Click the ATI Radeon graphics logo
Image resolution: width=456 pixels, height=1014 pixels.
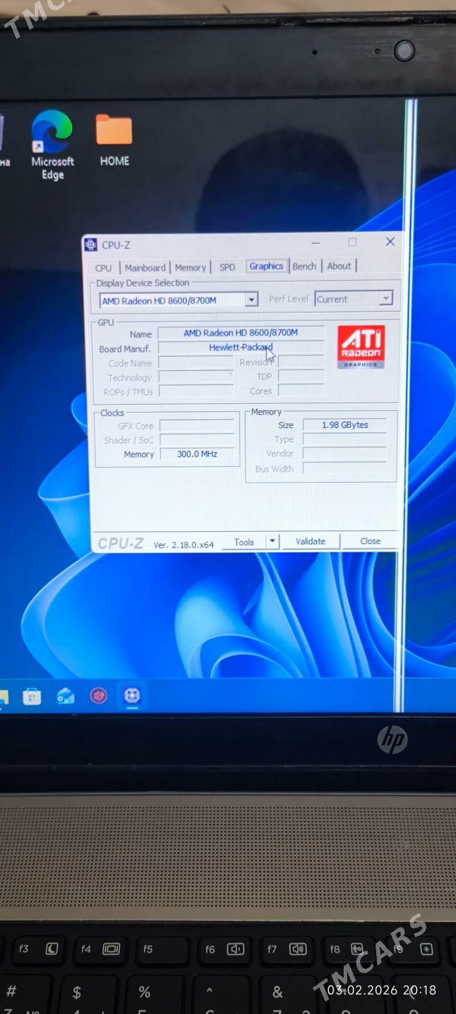[x=361, y=347]
